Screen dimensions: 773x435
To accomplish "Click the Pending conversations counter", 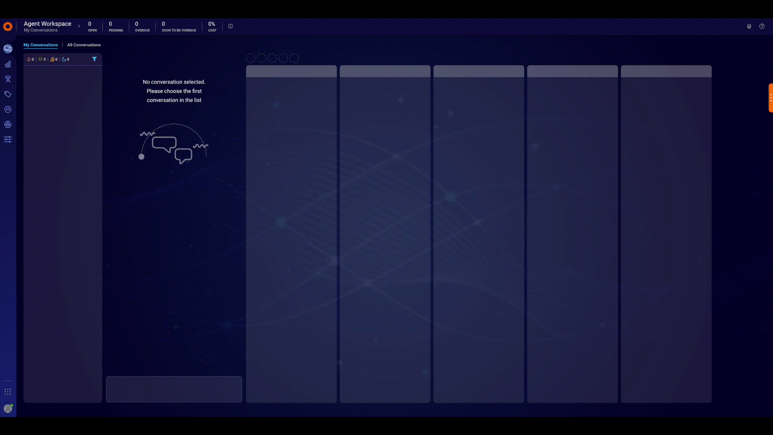I will point(116,27).
